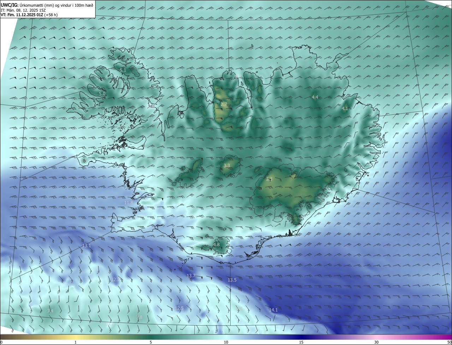Select the 10 tick label on the color scale

(226, 342)
